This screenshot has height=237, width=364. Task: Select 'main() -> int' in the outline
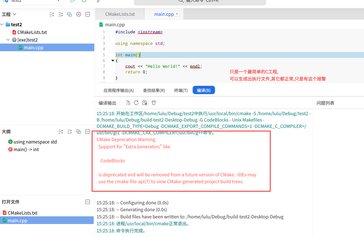point(26,150)
